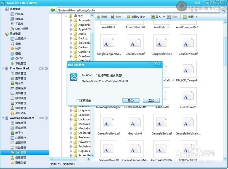Viewport: 228px width, 169px height.
Task: Click the 导出 export toolbar icon
Action: click(172, 17)
